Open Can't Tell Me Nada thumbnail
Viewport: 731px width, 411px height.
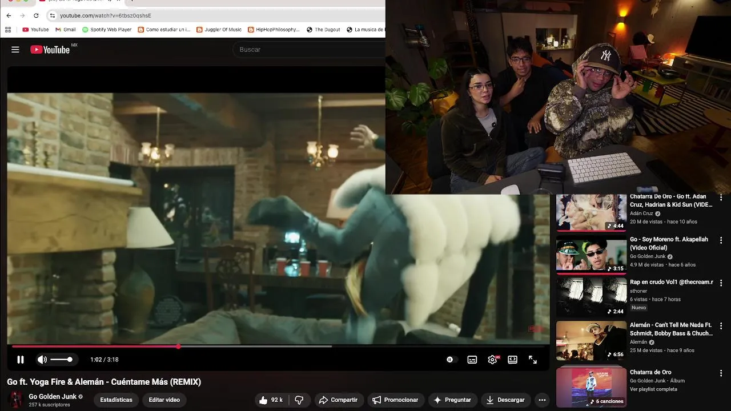[x=591, y=340]
